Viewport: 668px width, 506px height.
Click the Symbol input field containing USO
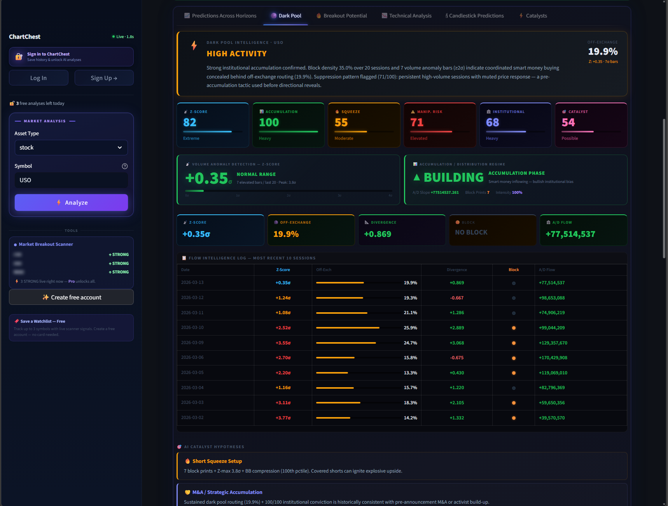(x=71, y=180)
